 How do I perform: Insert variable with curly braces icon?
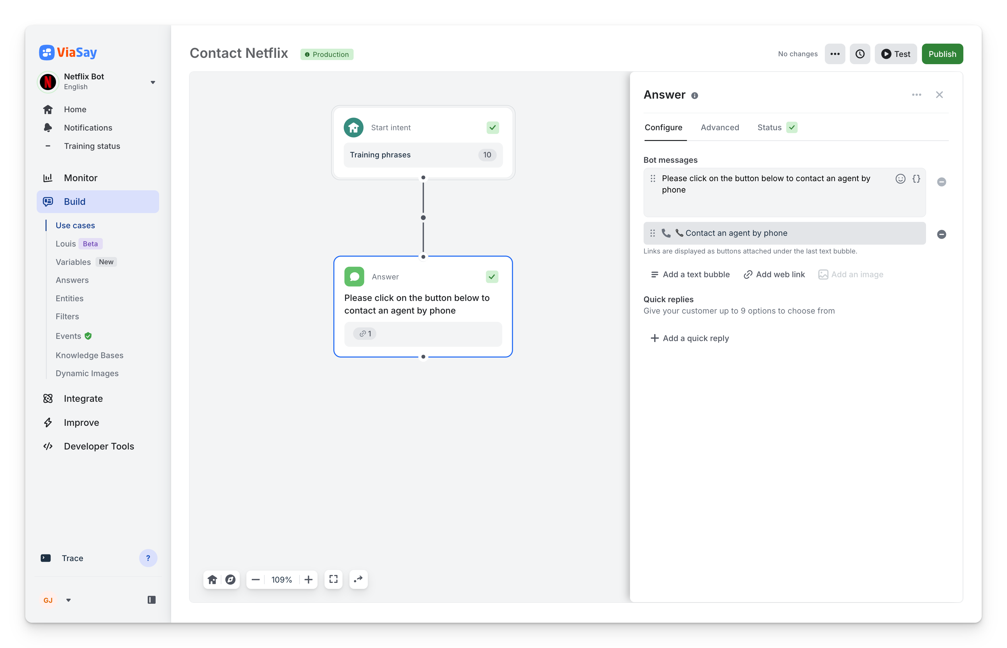point(916,179)
